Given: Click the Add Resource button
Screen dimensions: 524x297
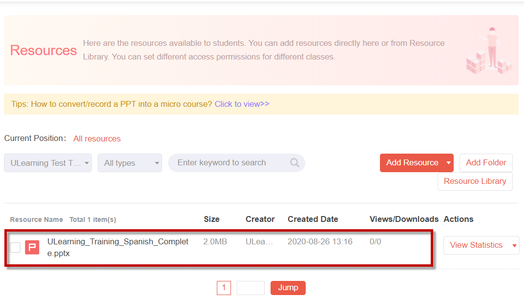Looking at the screenshot, I should point(412,162).
